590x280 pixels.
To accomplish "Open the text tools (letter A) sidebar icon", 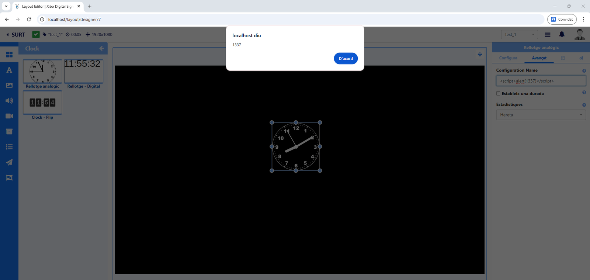I will coord(9,70).
